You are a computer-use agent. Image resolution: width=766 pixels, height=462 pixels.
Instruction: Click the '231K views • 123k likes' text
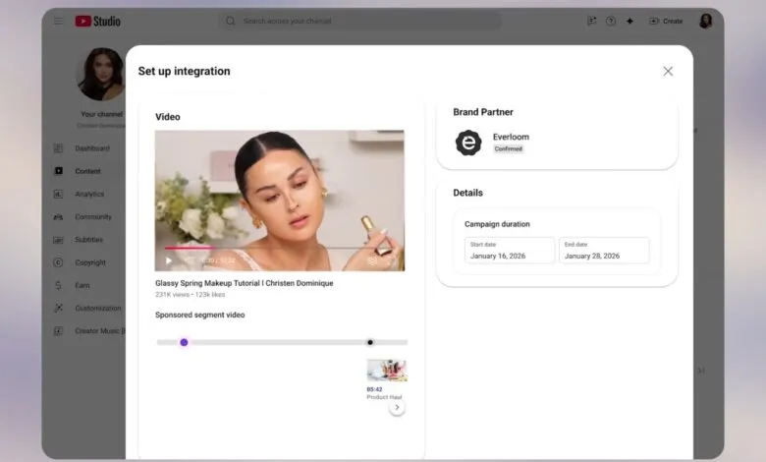pos(191,295)
